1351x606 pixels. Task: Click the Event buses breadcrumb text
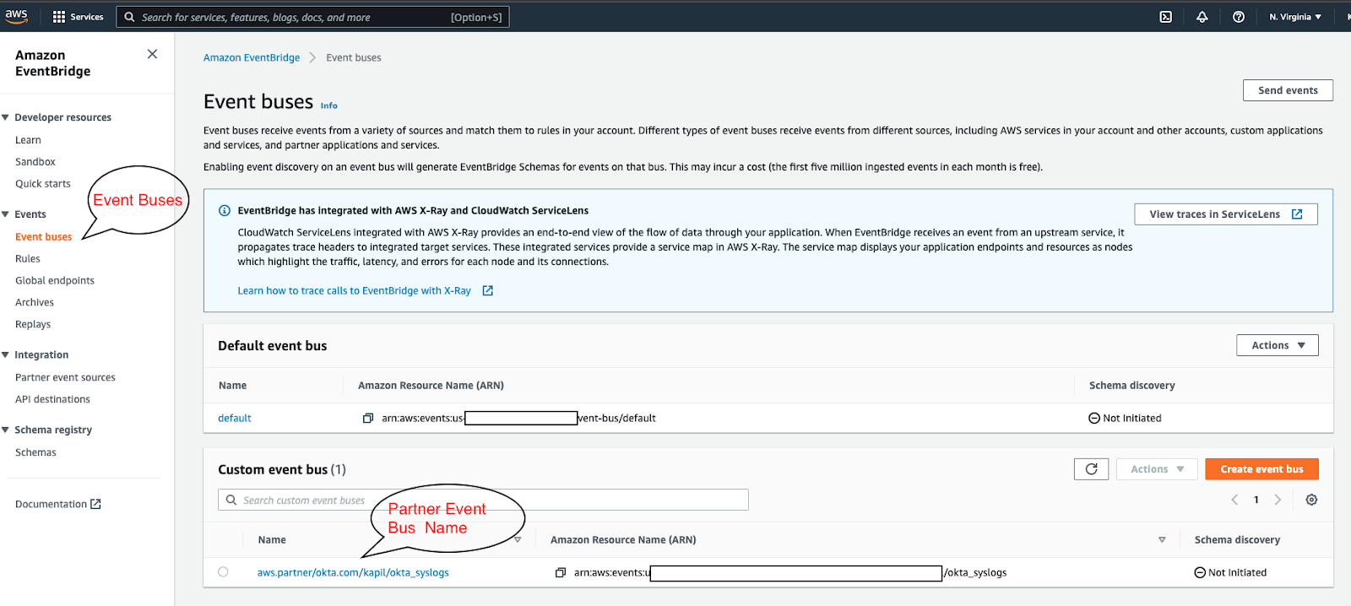tap(354, 57)
